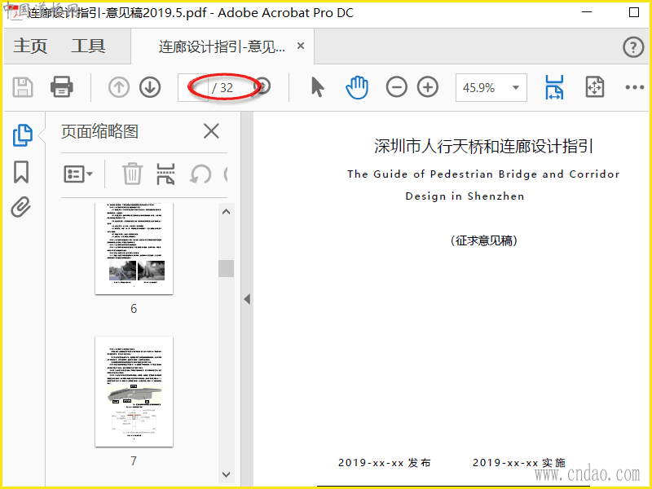Image resolution: width=652 pixels, height=489 pixels.
Task: Click thumbnail scrollbar up arrow
Action: click(x=227, y=212)
